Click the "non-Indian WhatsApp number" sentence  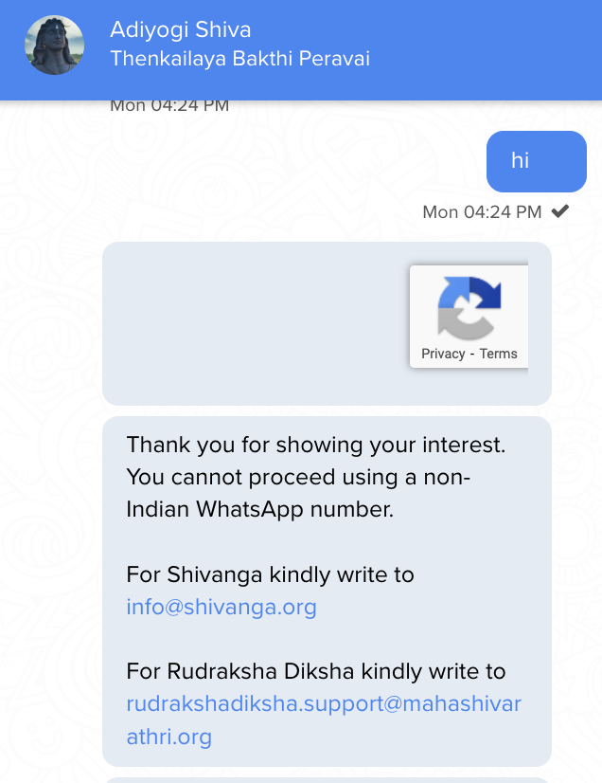(x=298, y=493)
